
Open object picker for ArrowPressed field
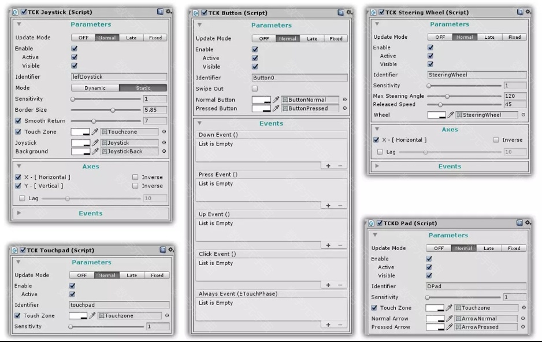coord(522,327)
